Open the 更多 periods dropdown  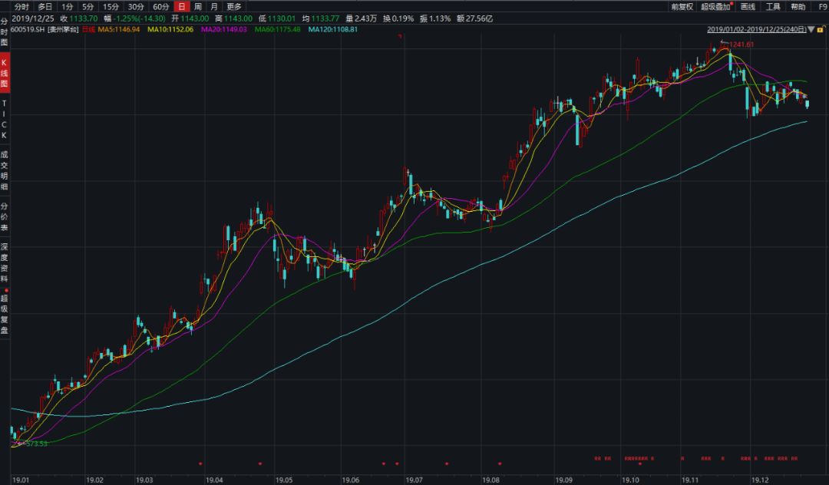tap(233, 6)
